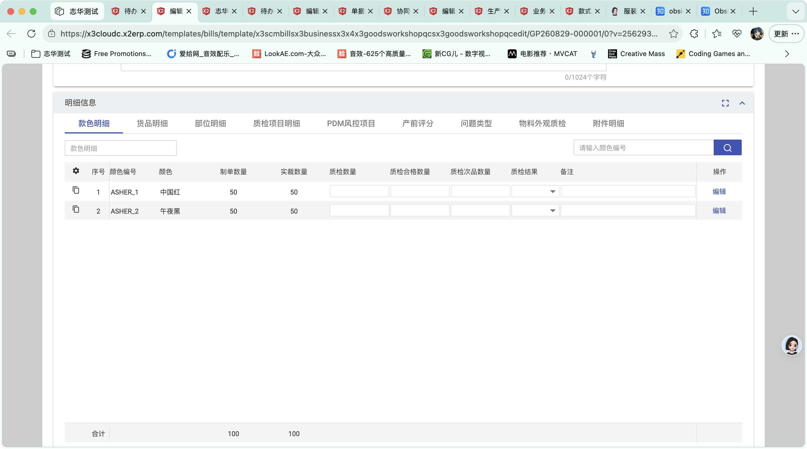
Task: Reload the page with refresh icon
Action: [x=31, y=34]
